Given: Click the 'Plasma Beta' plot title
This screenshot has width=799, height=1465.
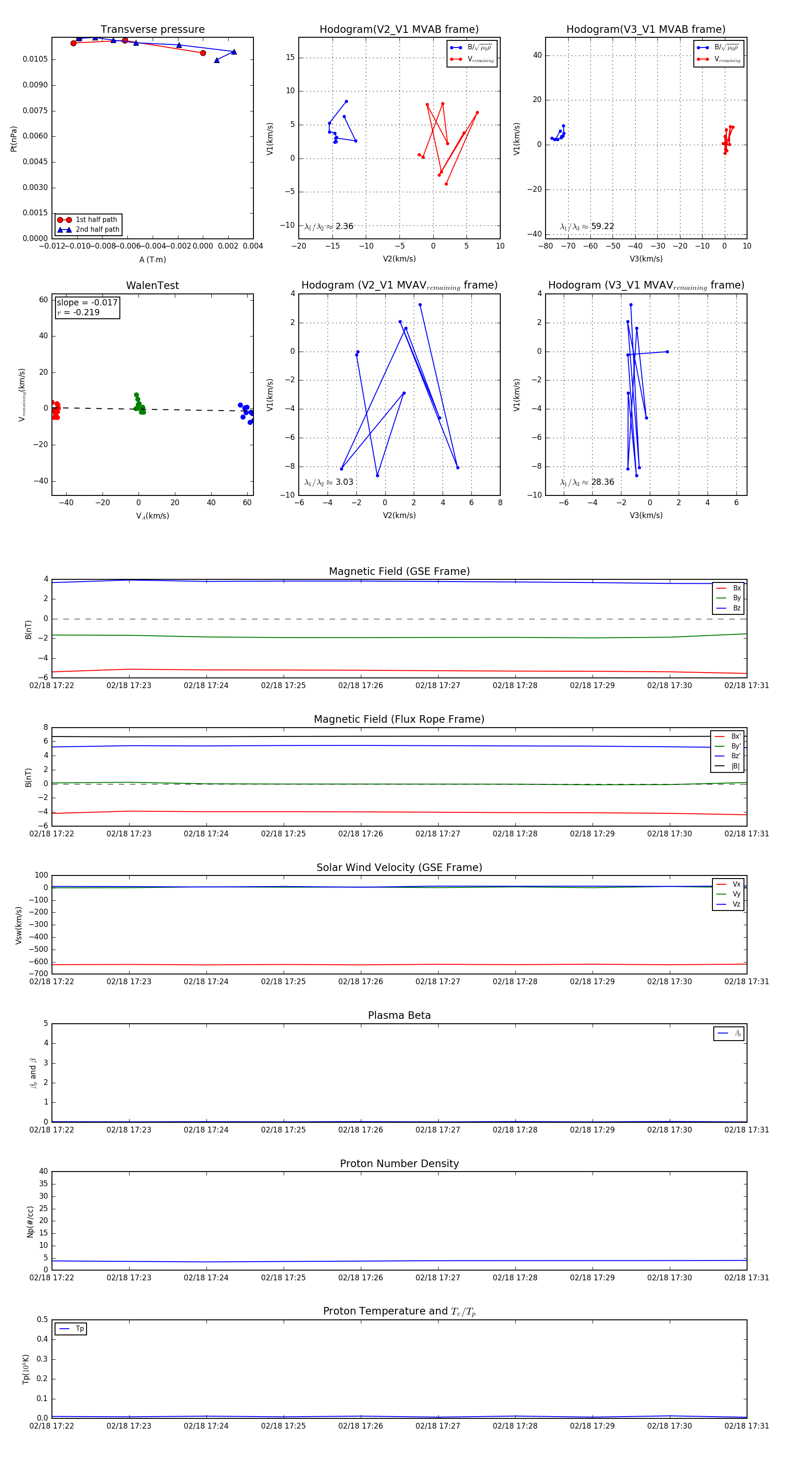Looking at the screenshot, I should [399, 1015].
